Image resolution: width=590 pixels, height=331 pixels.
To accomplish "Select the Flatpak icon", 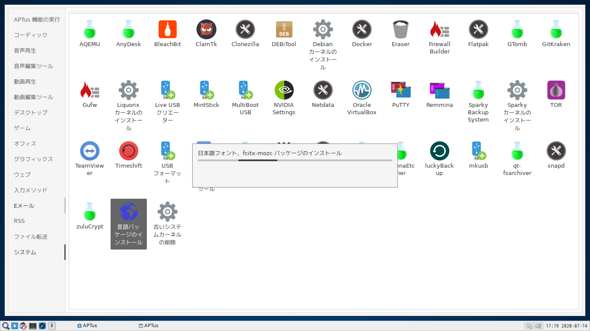I will tap(479, 29).
